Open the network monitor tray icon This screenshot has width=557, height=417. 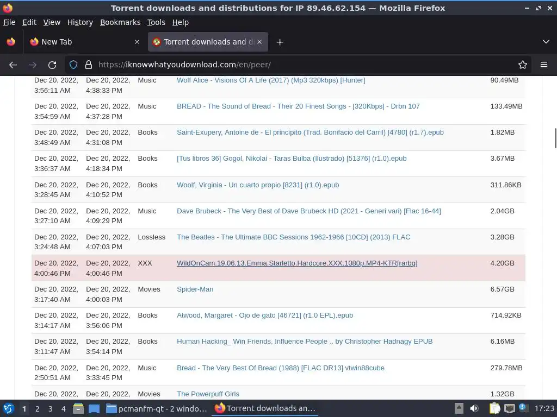[509, 408]
